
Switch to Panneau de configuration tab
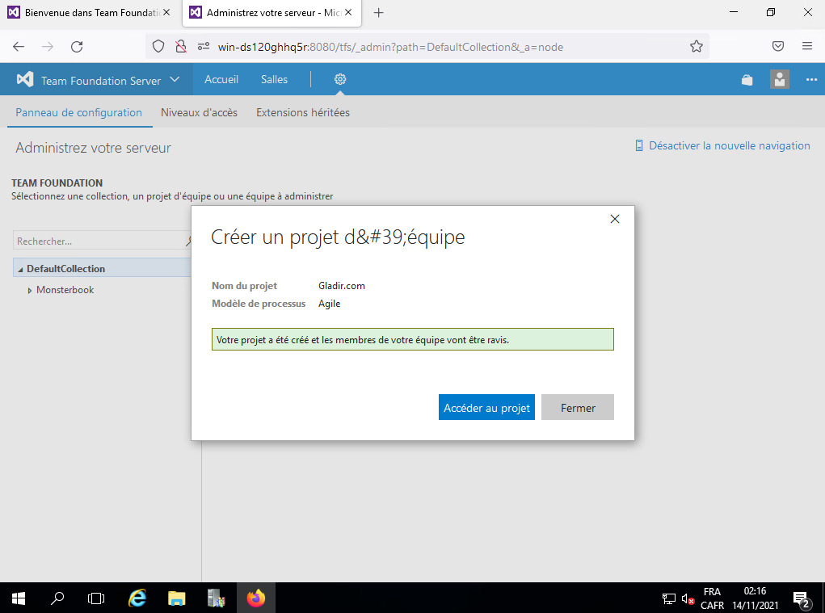(x=79, y=112)
